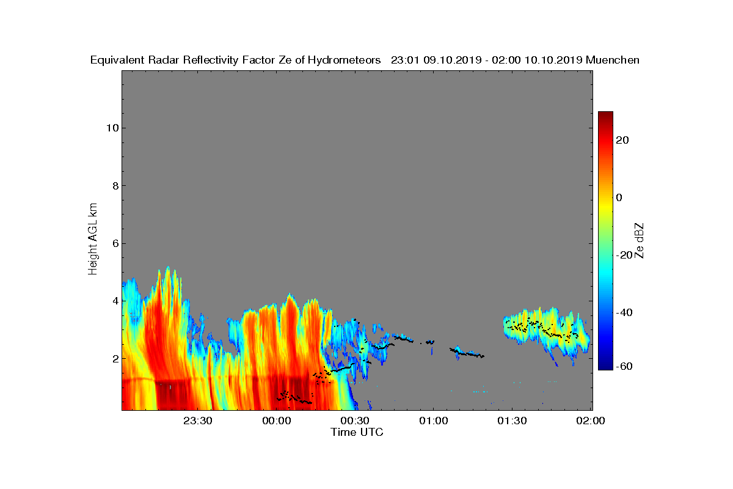
Task: Click the '23:30' time tick label
Action: click(x=197, y=421)
